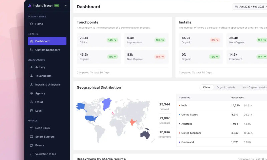
Task: Click the Installs & Uninstalls download icon
Action: pyautogui.click(x=31, y=85)
